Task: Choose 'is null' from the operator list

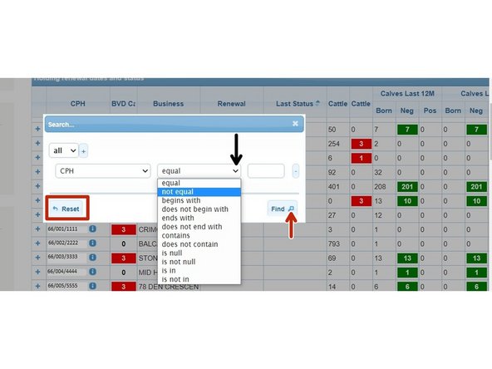Action: 199,253
